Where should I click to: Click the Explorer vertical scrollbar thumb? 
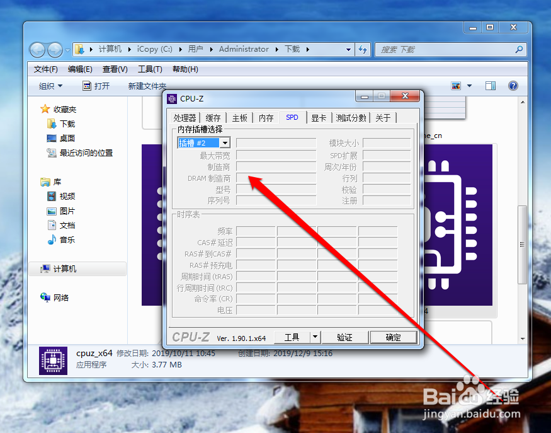(x=523, y=245)
